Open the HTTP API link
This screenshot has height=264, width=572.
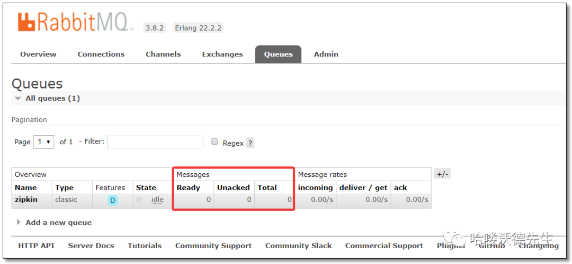pos(36,246)
